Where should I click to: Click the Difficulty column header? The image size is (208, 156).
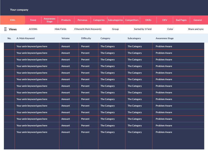[x=86, y=38]
